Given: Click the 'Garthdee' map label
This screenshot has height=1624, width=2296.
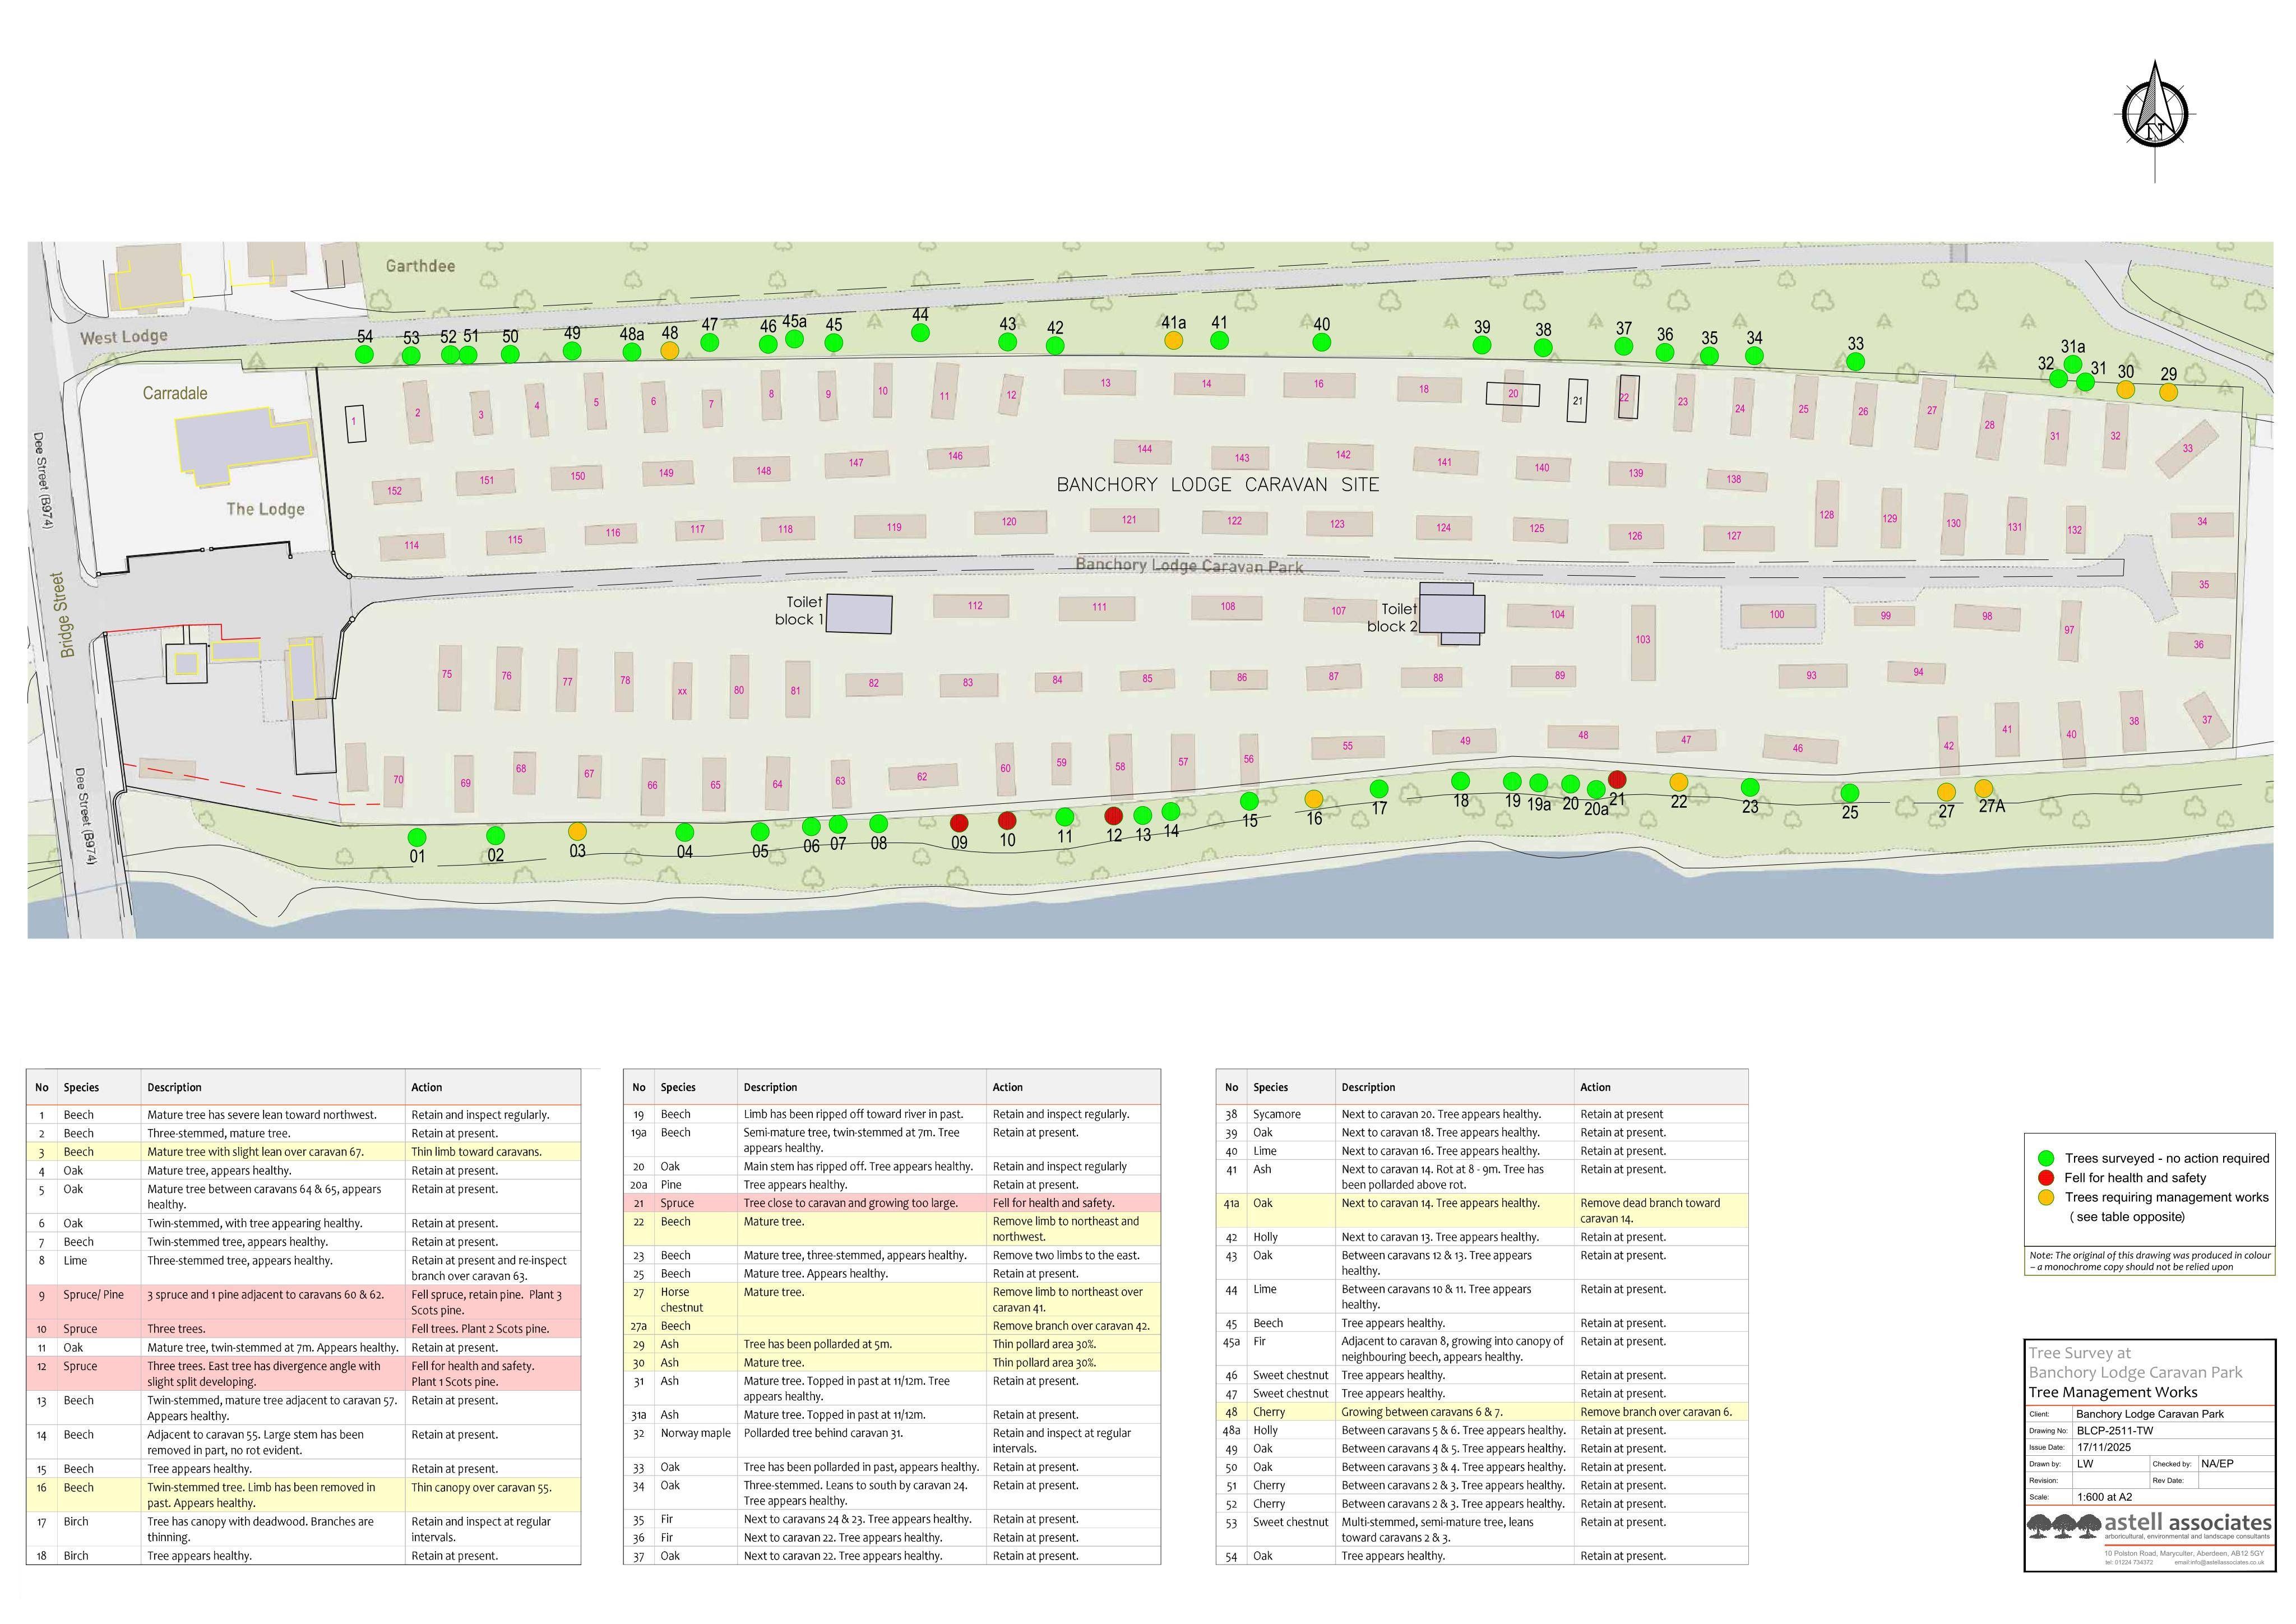Looking at the screenshot, I should [420, 266].
